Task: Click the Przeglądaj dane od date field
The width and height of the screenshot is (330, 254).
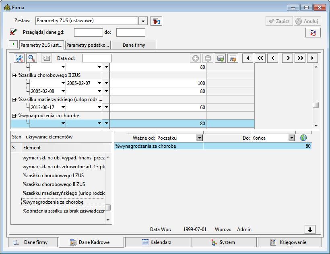Action: 89,33
